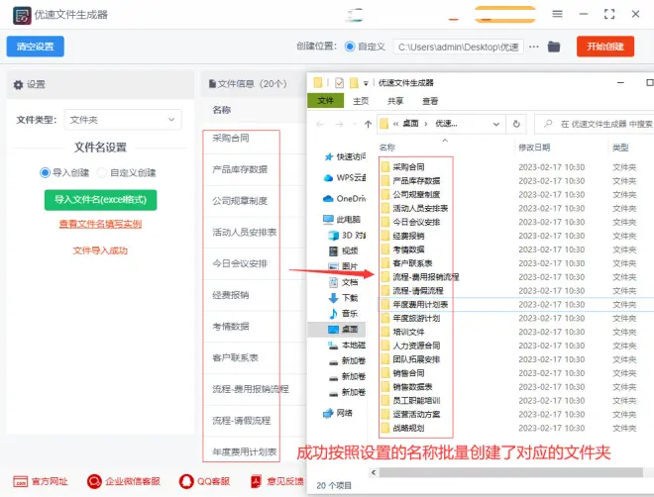Click the refresh button in the Explorer address bar
The width and height of the screenshot is (654, 497).
pyautogui.click(x=516, y=124)
